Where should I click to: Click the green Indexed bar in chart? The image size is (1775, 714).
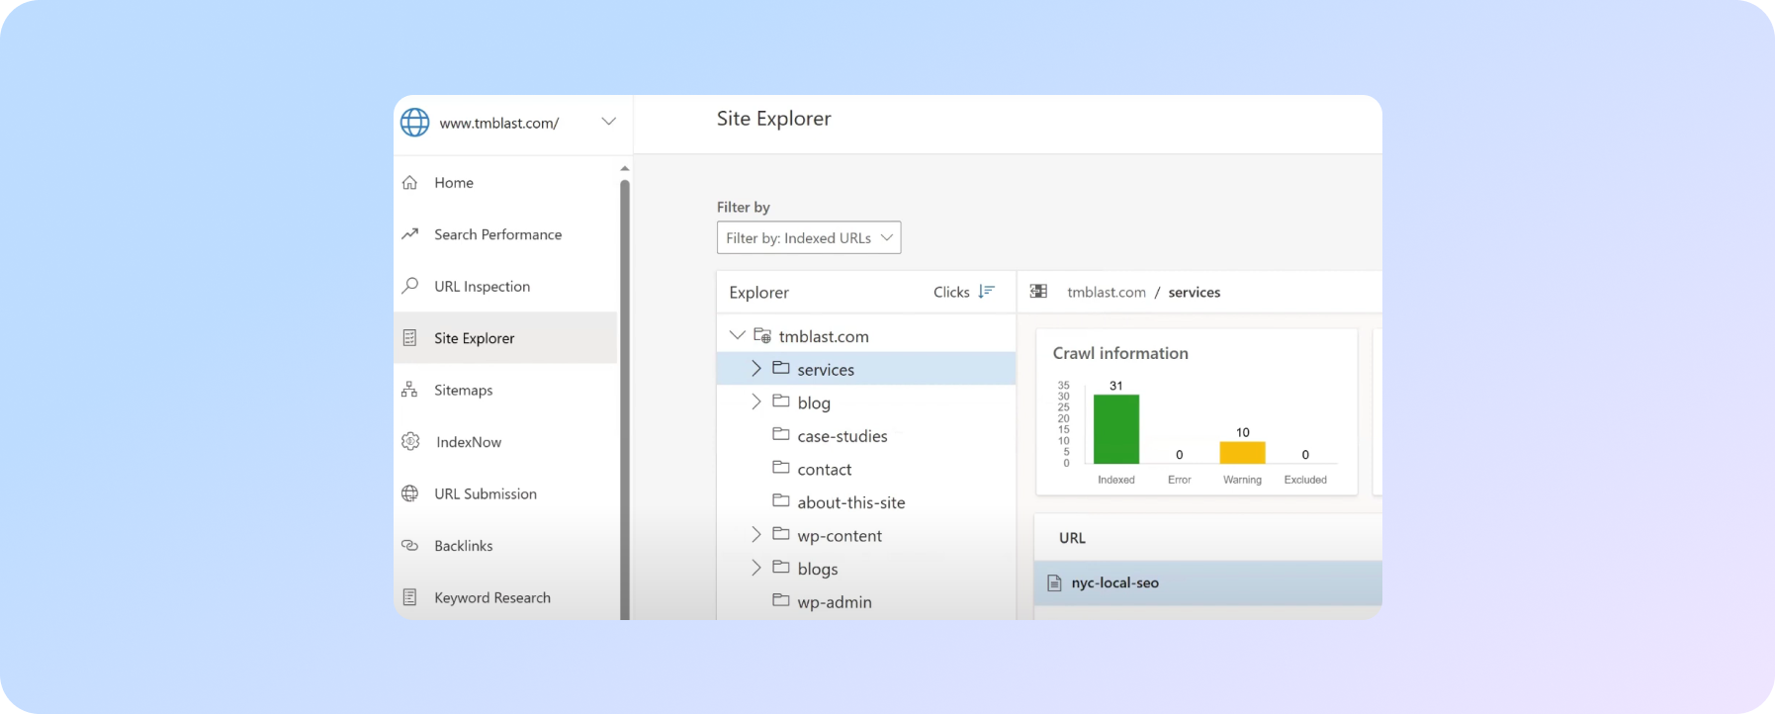[1116, 429]
